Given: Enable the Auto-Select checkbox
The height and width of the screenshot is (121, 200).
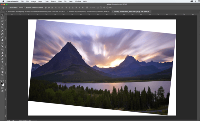Looking at the screenshot, I should (x=9, y=8).
